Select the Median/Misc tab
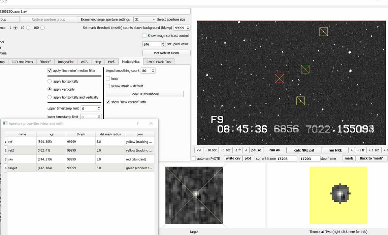388x235 pixels. [x=131, y=62]
